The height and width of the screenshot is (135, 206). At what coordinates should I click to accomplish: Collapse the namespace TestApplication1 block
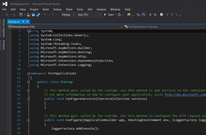coord(28,73)
